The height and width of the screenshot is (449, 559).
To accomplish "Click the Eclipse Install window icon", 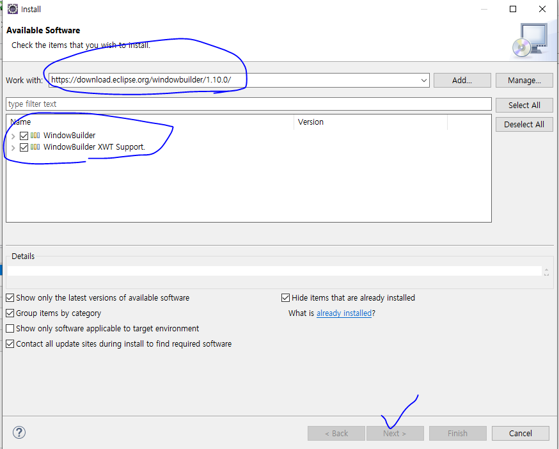I will [x=13, y=9].
